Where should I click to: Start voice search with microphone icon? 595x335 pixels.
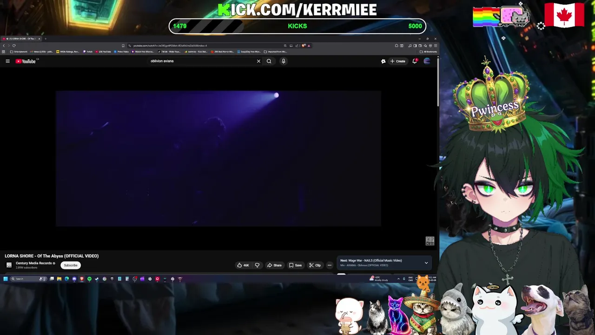coord(283,61)
